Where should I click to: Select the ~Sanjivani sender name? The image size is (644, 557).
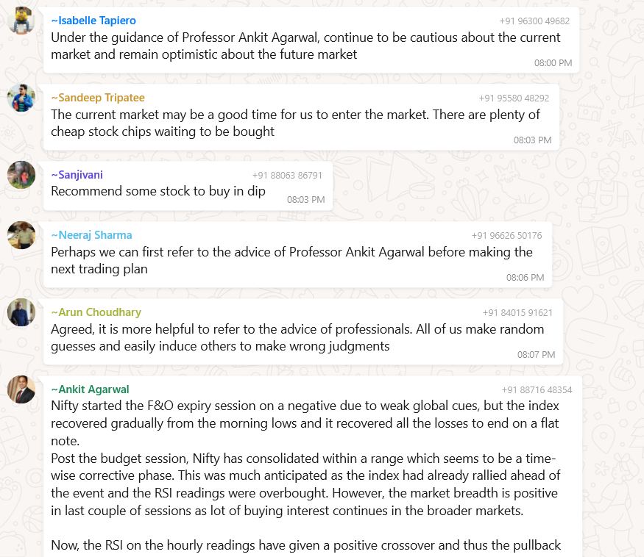click(x=77, y=175)
